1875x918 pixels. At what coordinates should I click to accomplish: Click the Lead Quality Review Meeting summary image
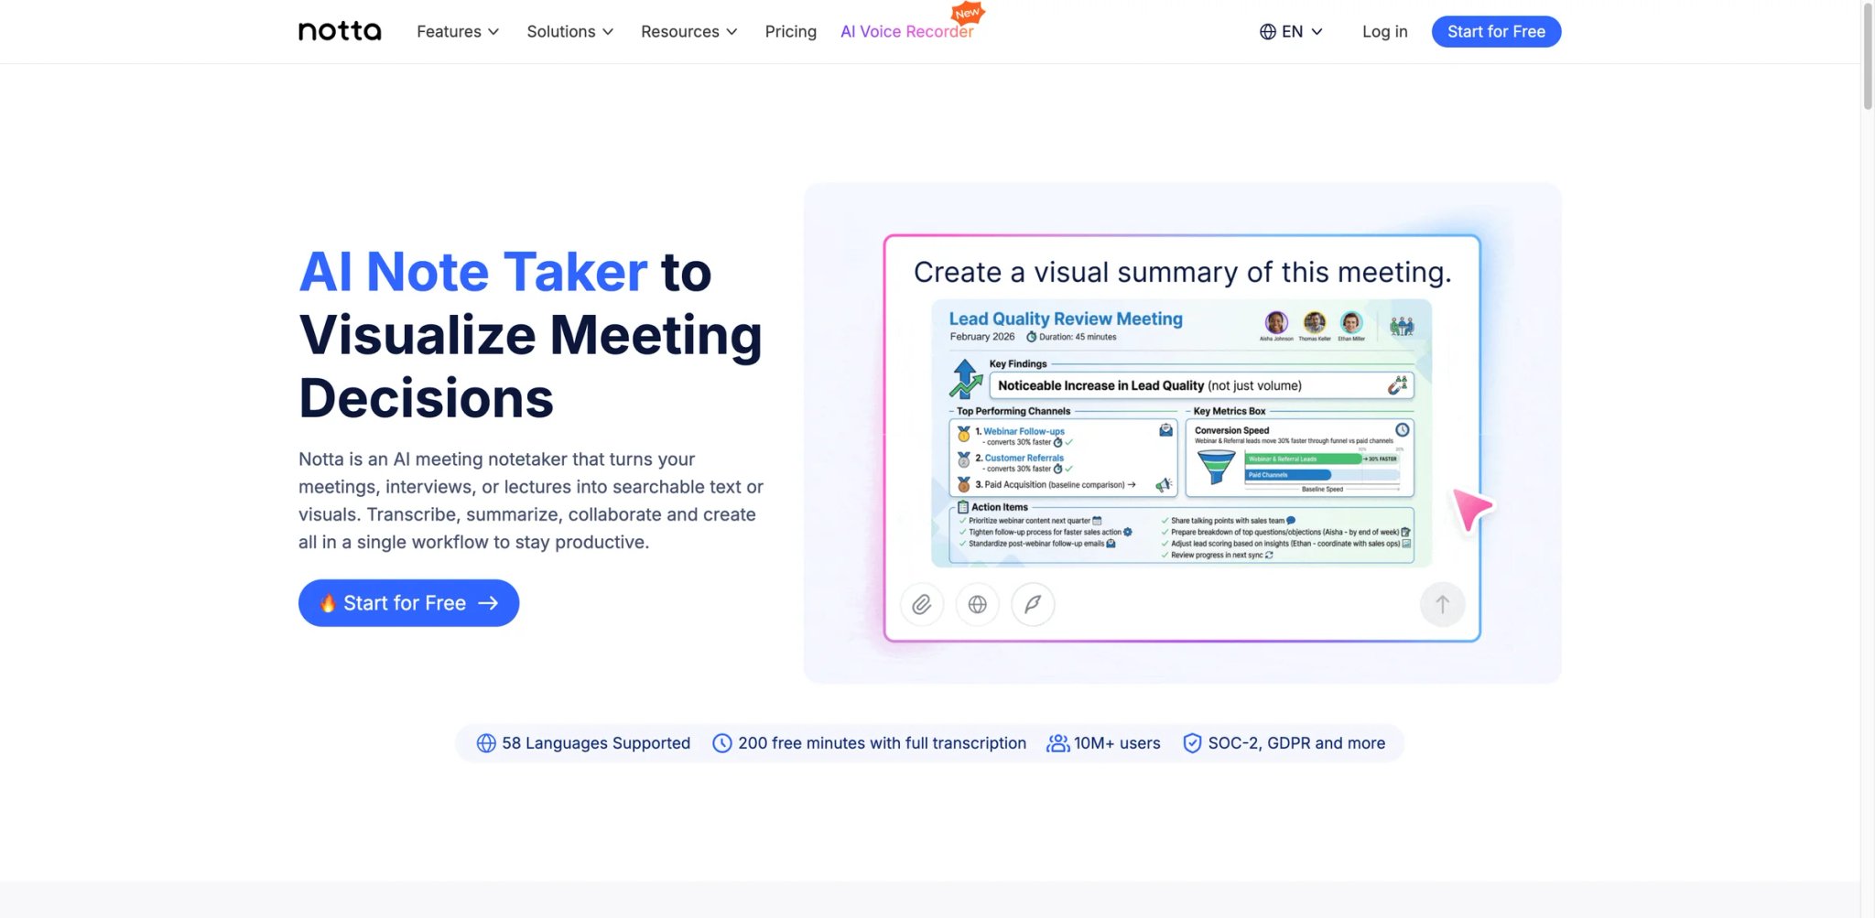tap(1181, 433)
